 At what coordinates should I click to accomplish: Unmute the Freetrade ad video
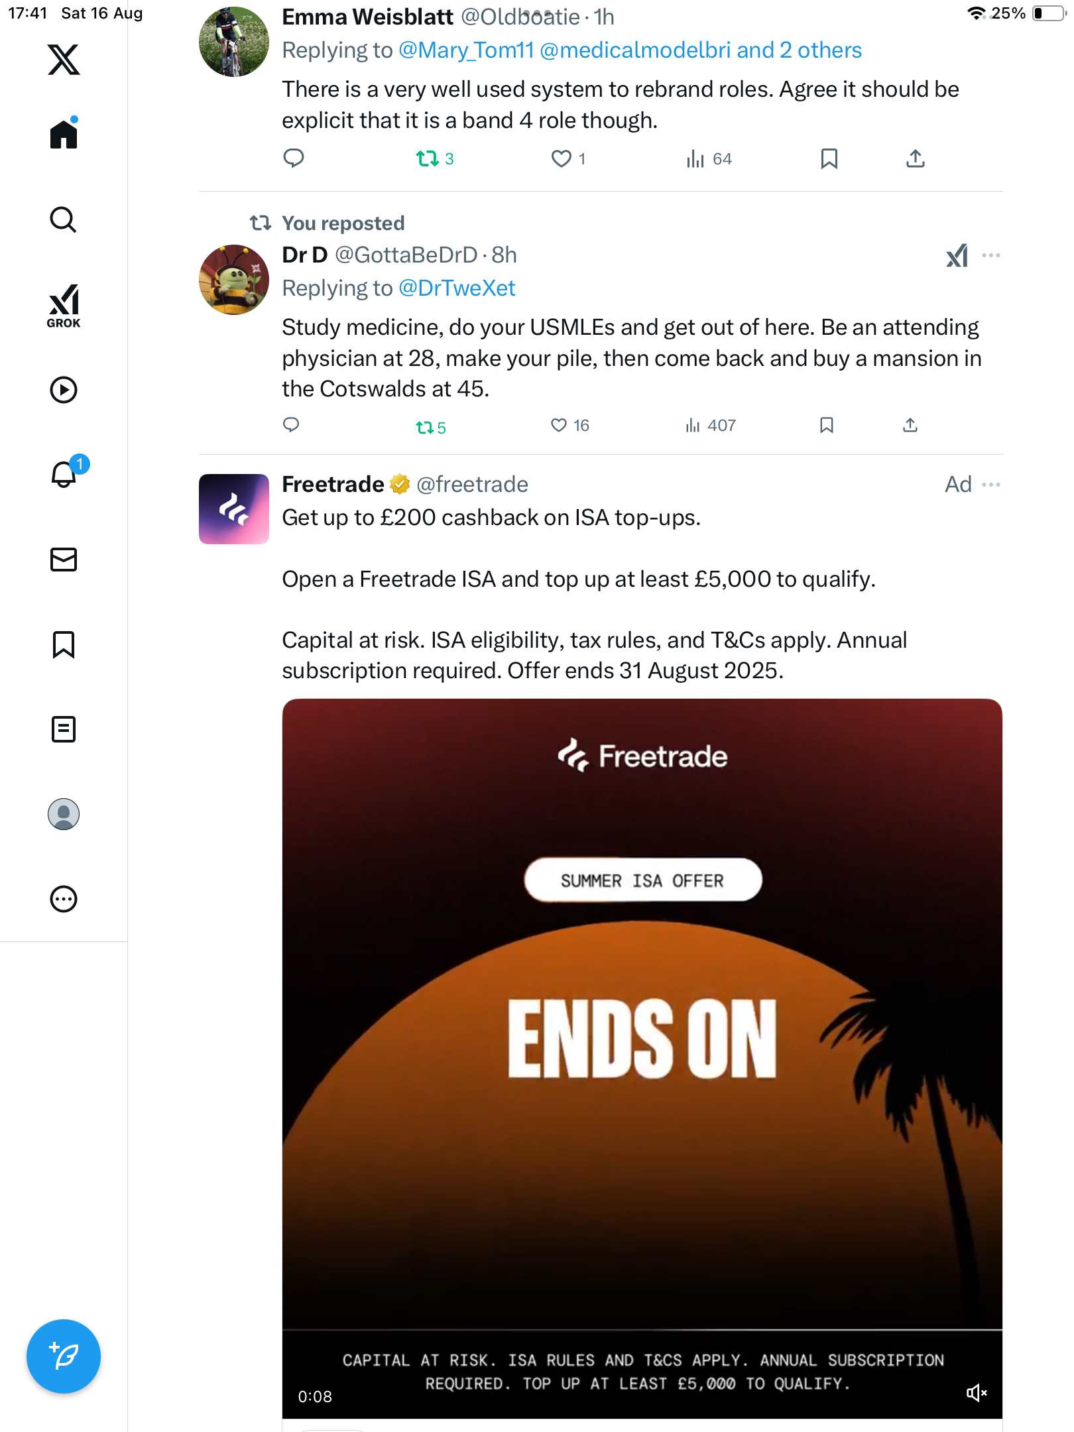tap(976, 1393)
